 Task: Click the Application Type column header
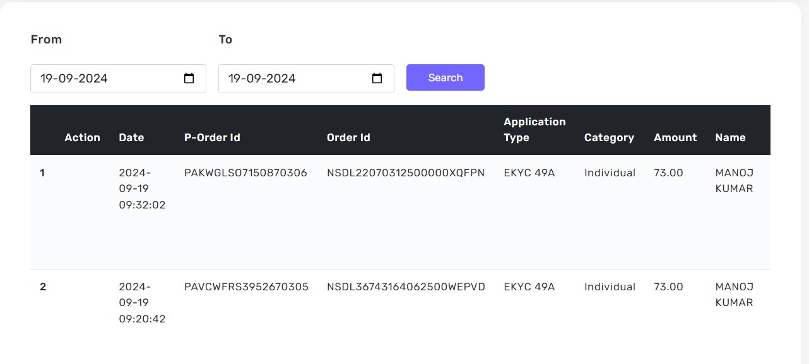[534, 130]
